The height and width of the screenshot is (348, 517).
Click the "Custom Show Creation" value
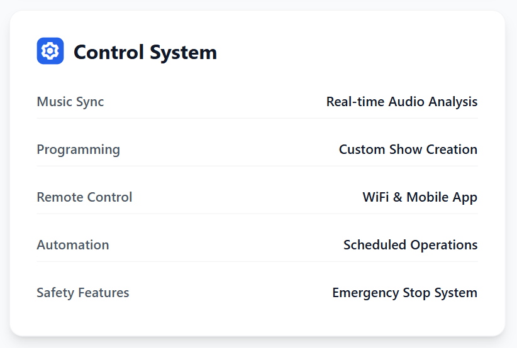pyautogui.click(x=408, y=150)
